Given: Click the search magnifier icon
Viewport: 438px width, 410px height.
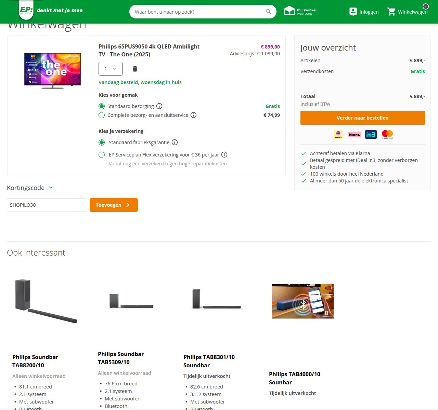Looking at the screenshot, I should click(268, 12).
